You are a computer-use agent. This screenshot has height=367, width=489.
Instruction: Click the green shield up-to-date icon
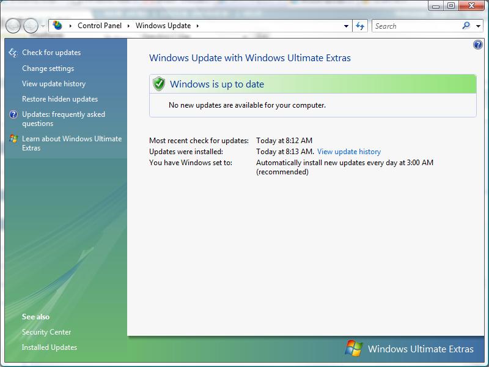[x=159, y=84]
